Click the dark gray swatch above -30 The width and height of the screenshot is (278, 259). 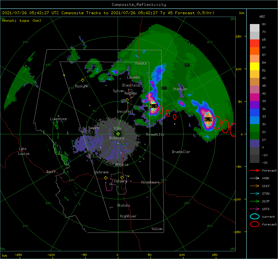255,159
